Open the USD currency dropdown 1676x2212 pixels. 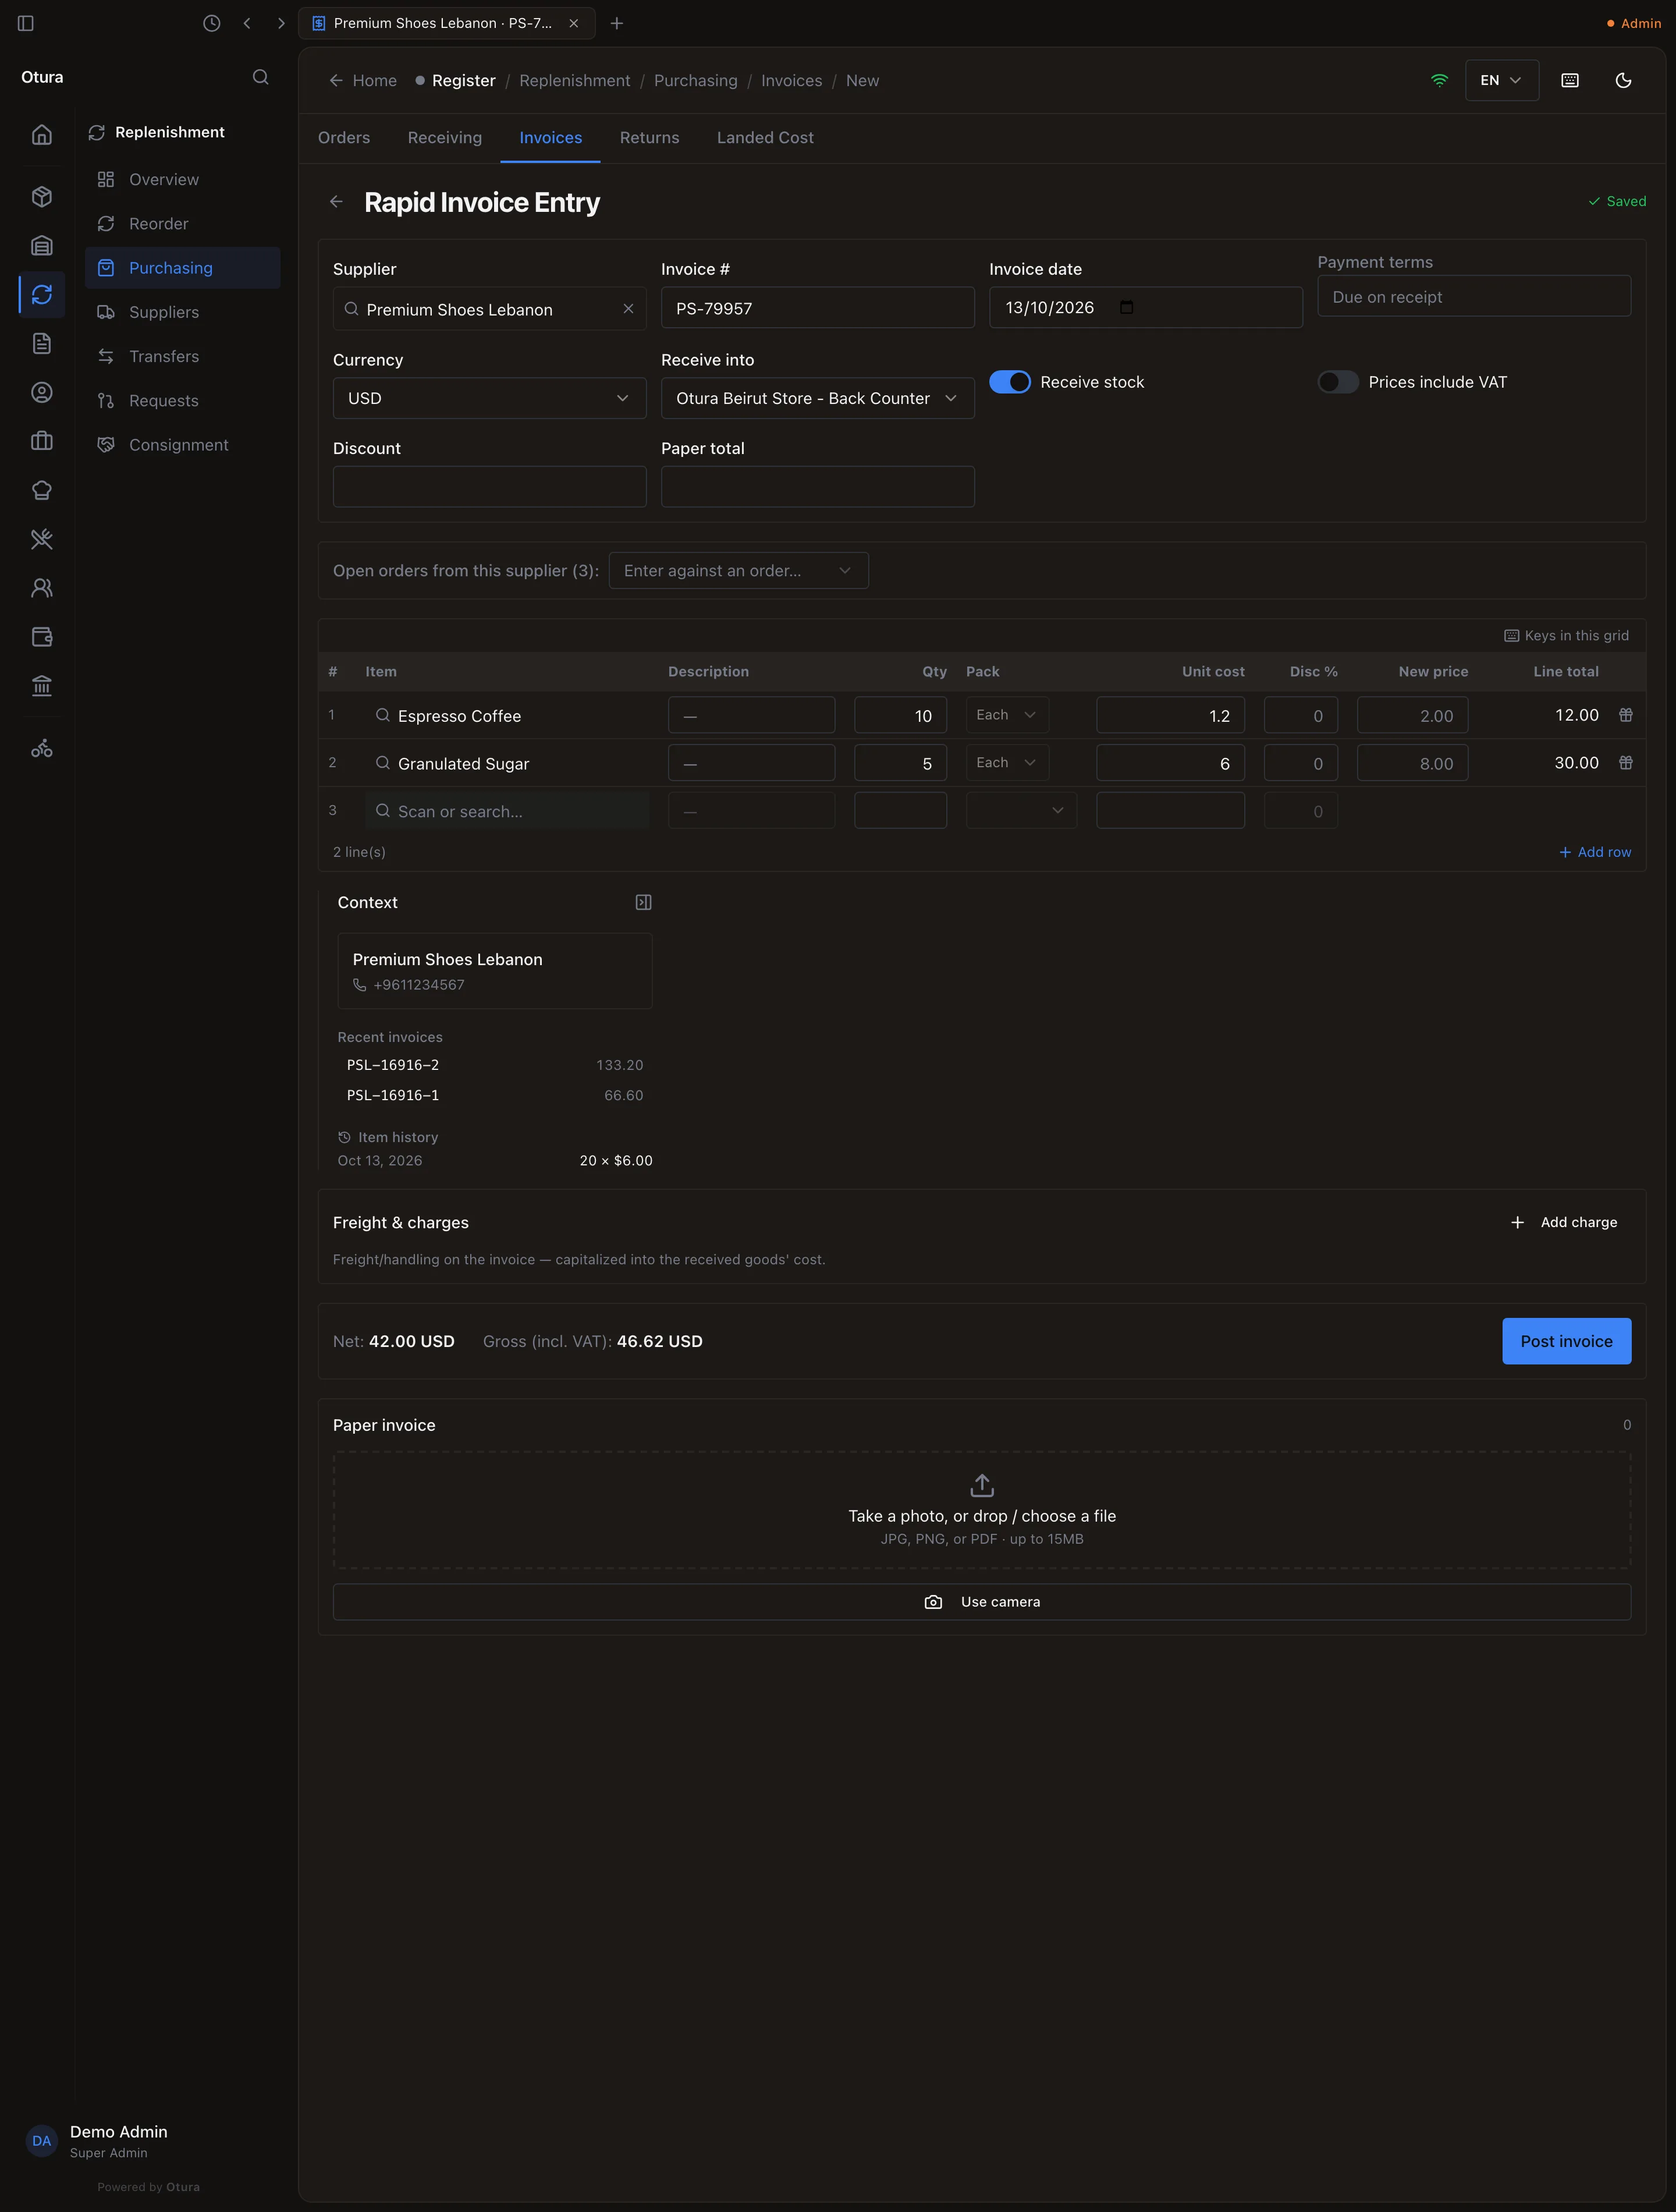pos(489,398)
